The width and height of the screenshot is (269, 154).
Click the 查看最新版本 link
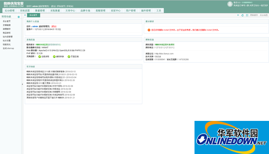(x=54, y=44)
